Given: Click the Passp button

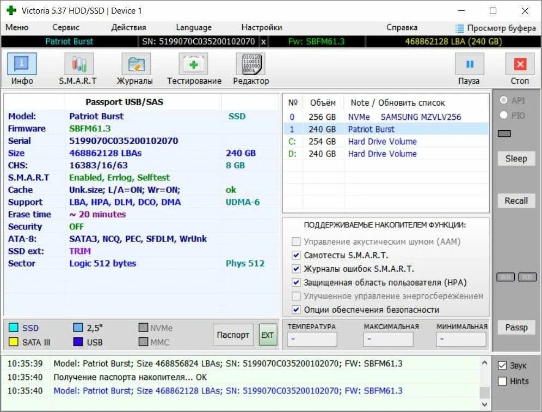Looking at the screenshot, I should [516, 328].
